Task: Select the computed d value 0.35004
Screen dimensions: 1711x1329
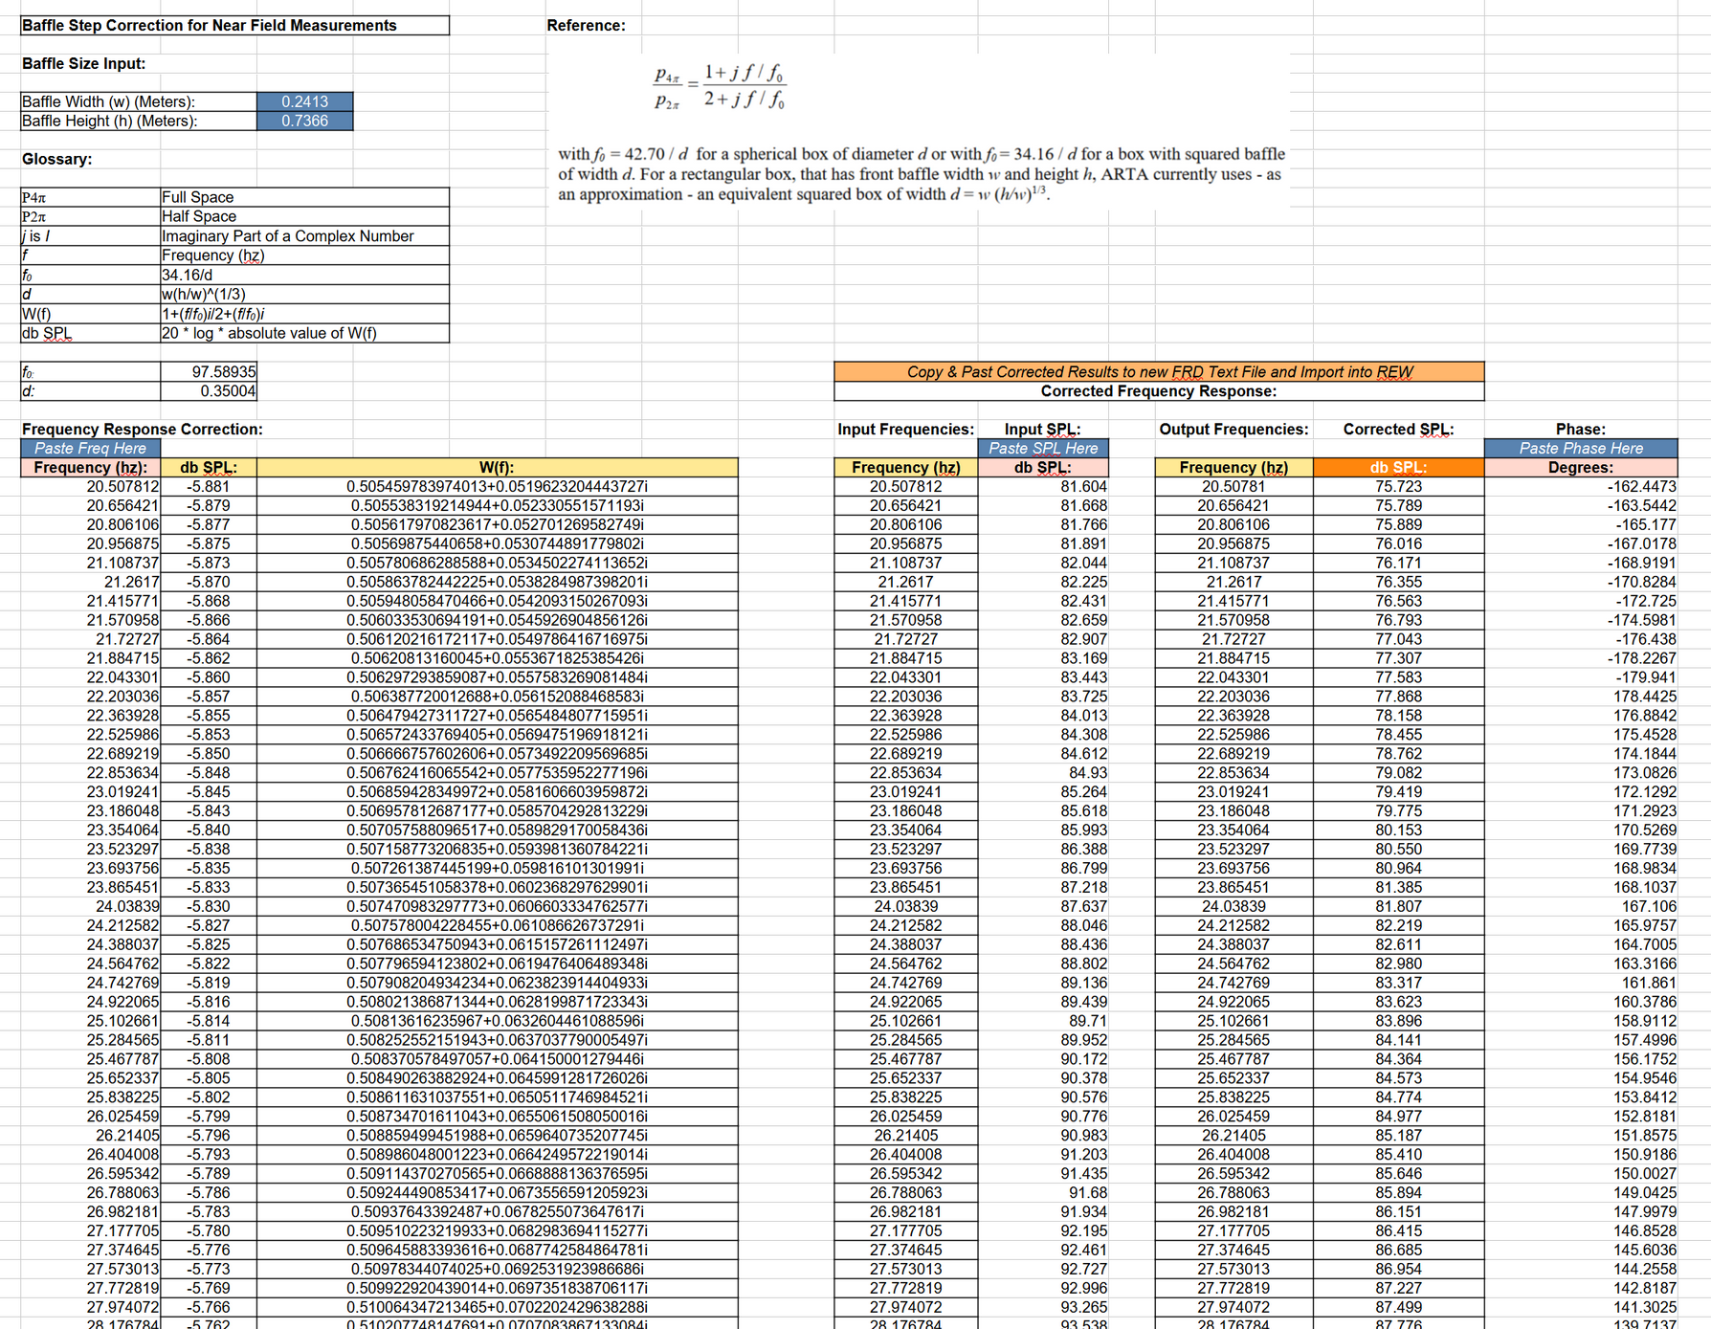Action: [x=209, y=390]
